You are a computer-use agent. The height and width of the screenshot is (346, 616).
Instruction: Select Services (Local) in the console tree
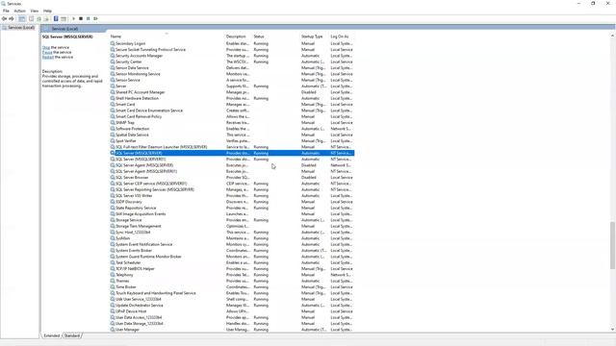[18, 28]
